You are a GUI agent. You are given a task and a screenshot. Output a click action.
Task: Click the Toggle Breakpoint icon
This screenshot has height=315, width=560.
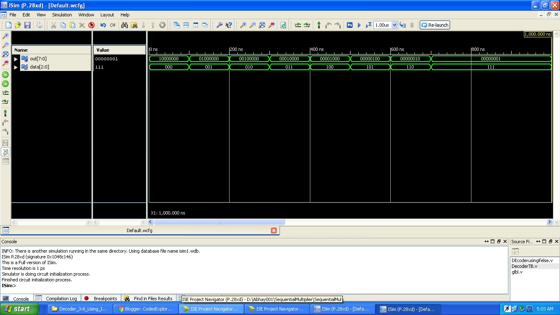[319, 25]
